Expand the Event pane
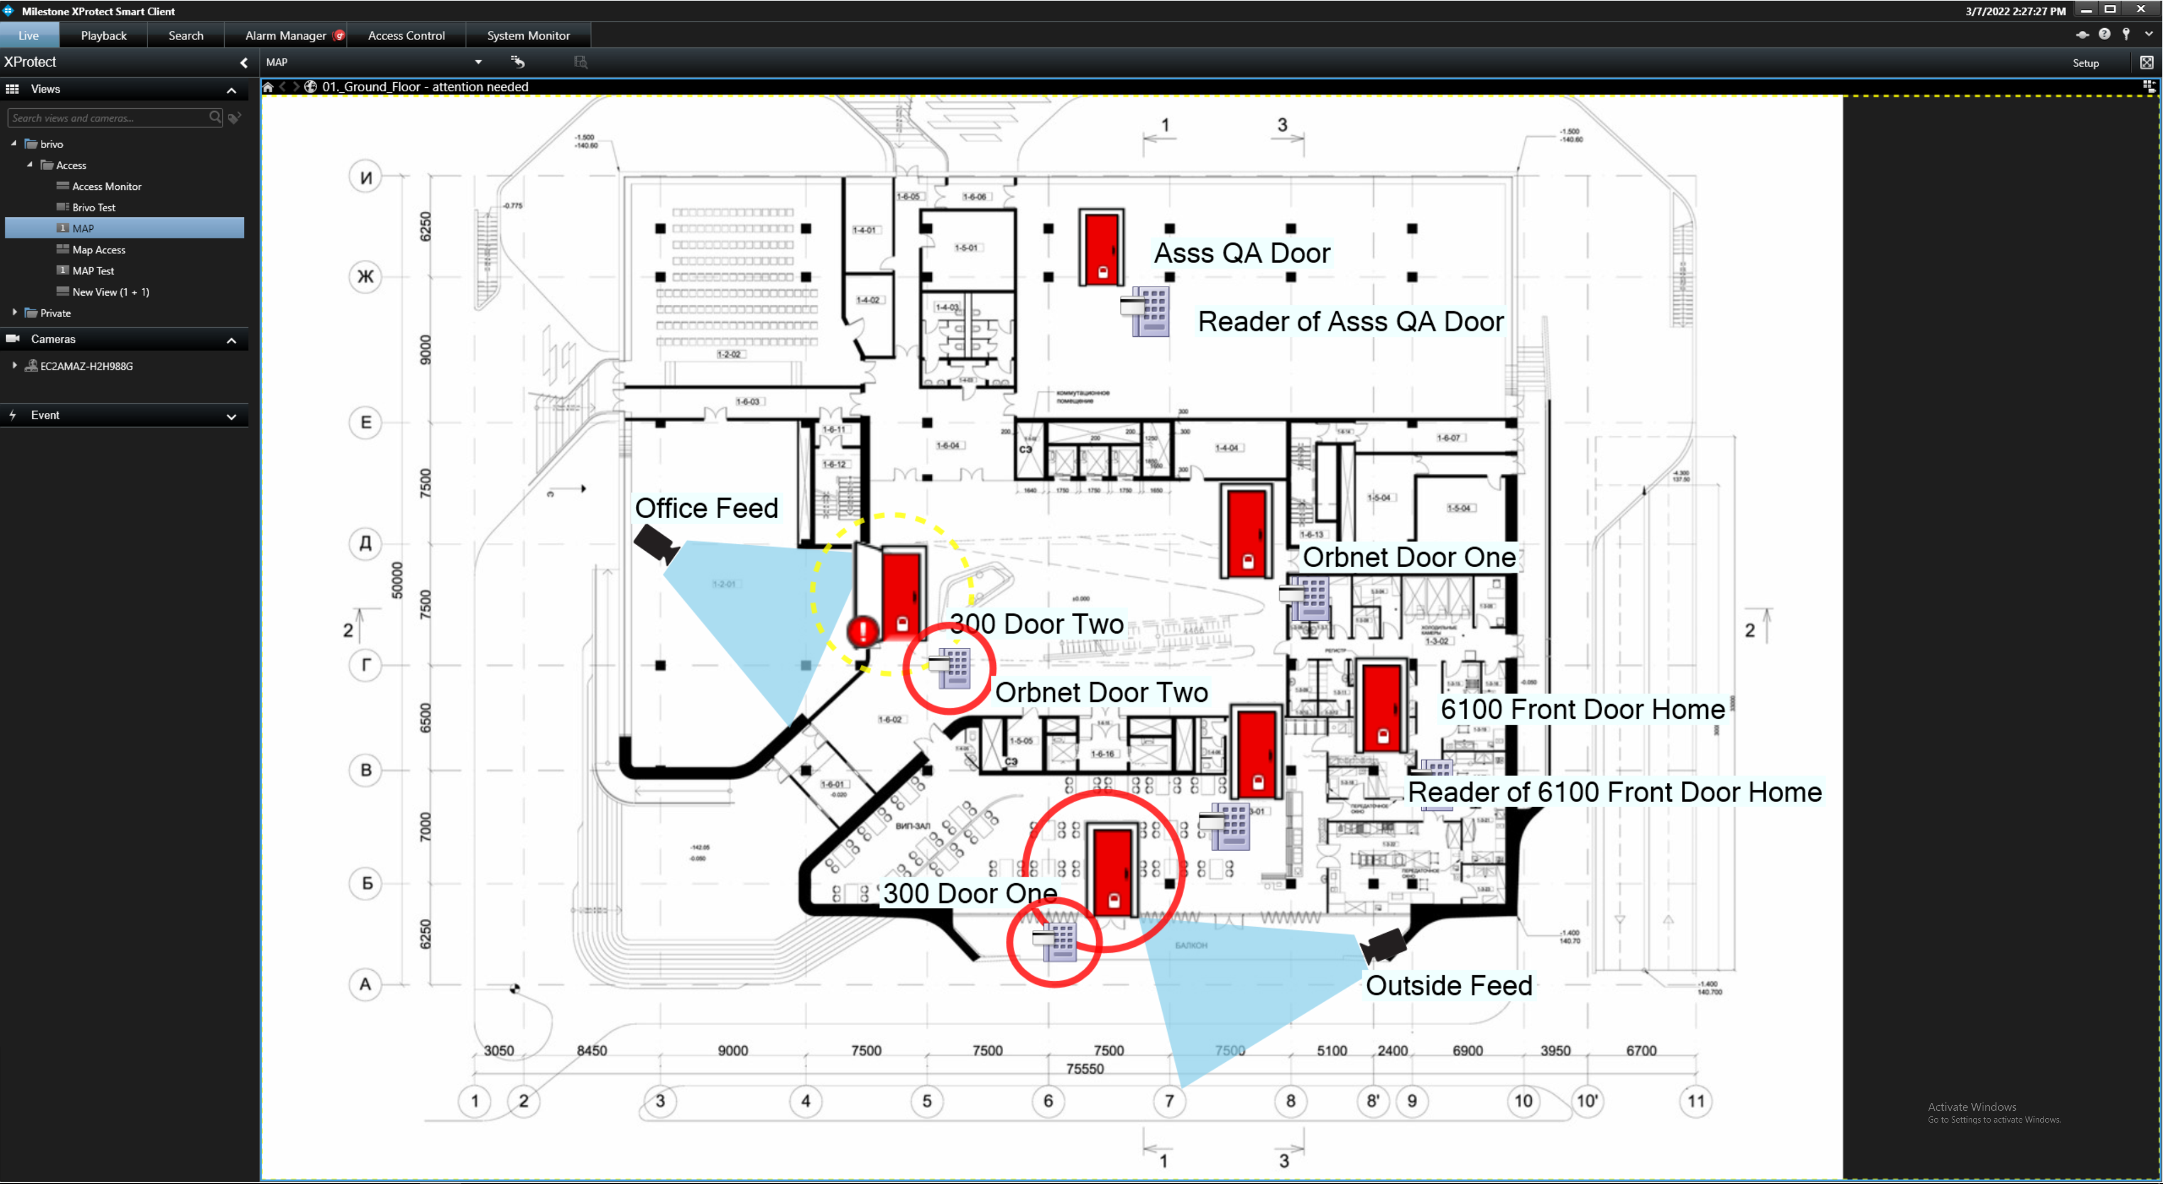This screenshot has width=2163, height=1184. click(x=232, y=416)
